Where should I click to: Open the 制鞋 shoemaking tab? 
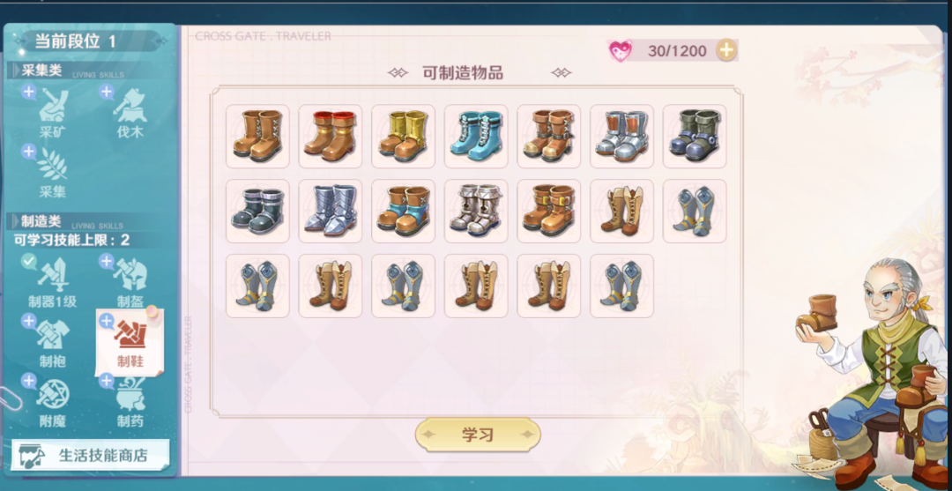[x=130, y=342]
